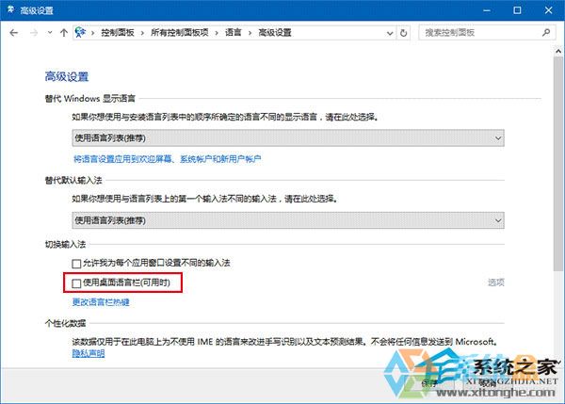
Task: Check 允许我为每个应用窗口设置不同的输入法
Action: tap(76, 264)
